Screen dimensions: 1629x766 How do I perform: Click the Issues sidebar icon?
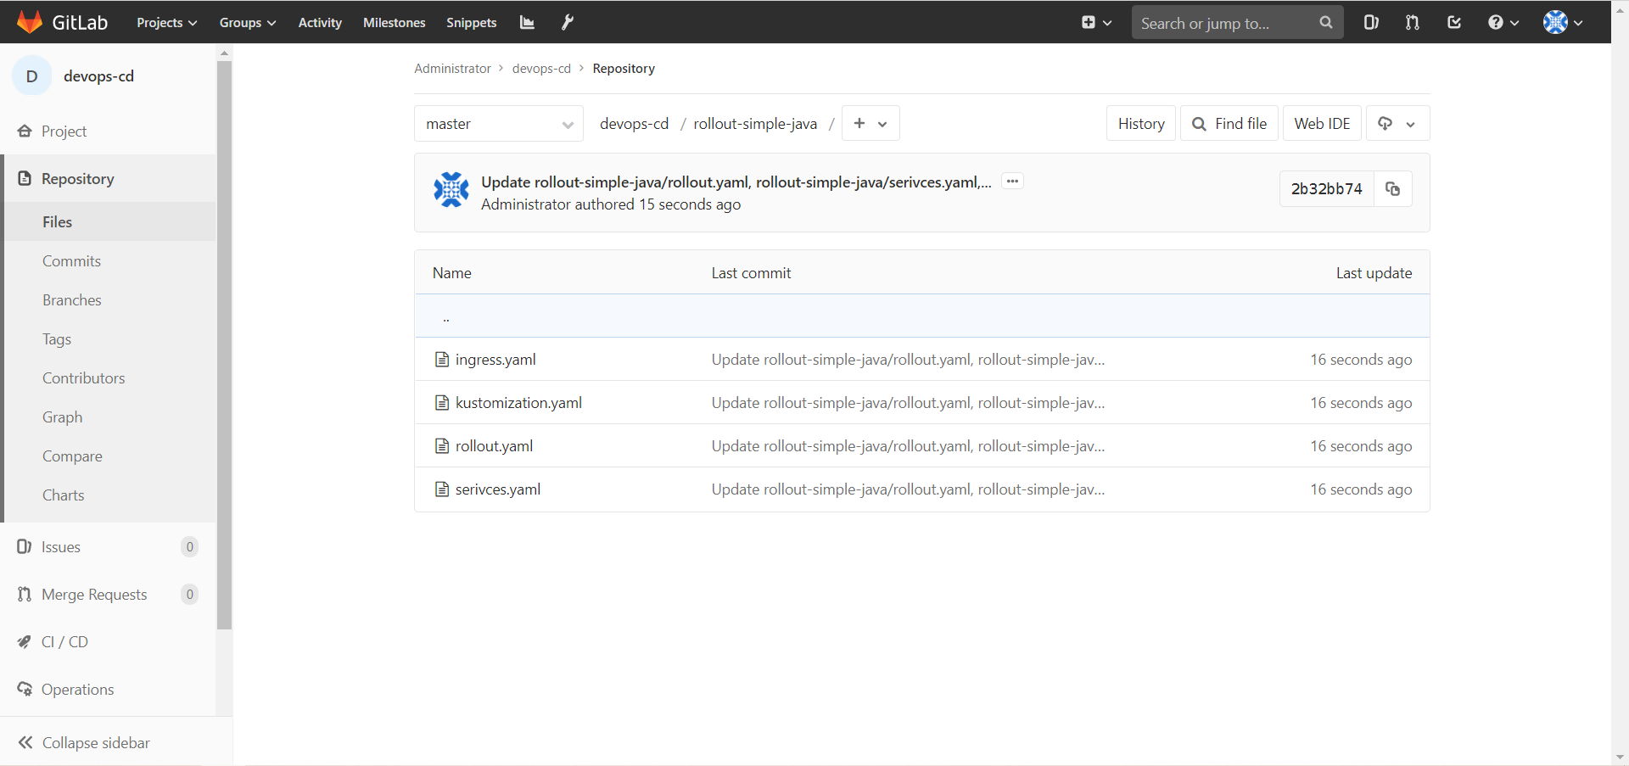[x=25, y=547]
